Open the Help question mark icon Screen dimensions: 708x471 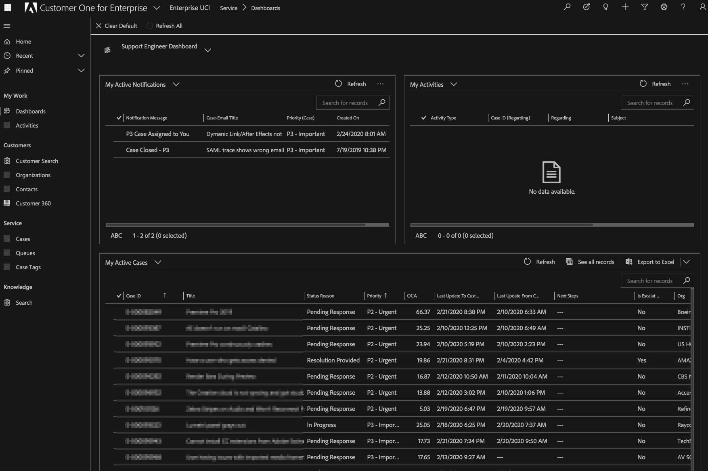point(683,7)
